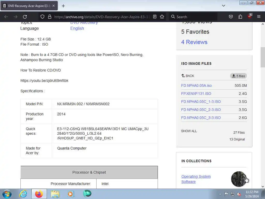Click the page vertical scrollbar thumb
Viewport: 265px width, 199px height.
click(263, 57)
